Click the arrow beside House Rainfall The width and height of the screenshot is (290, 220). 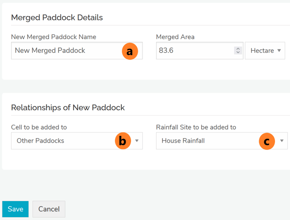pos(282,141)
